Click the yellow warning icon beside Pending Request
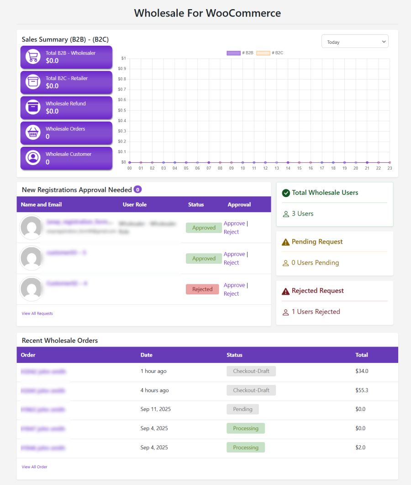This screenshot has width=411, height=485. click(x=286, y=241)
